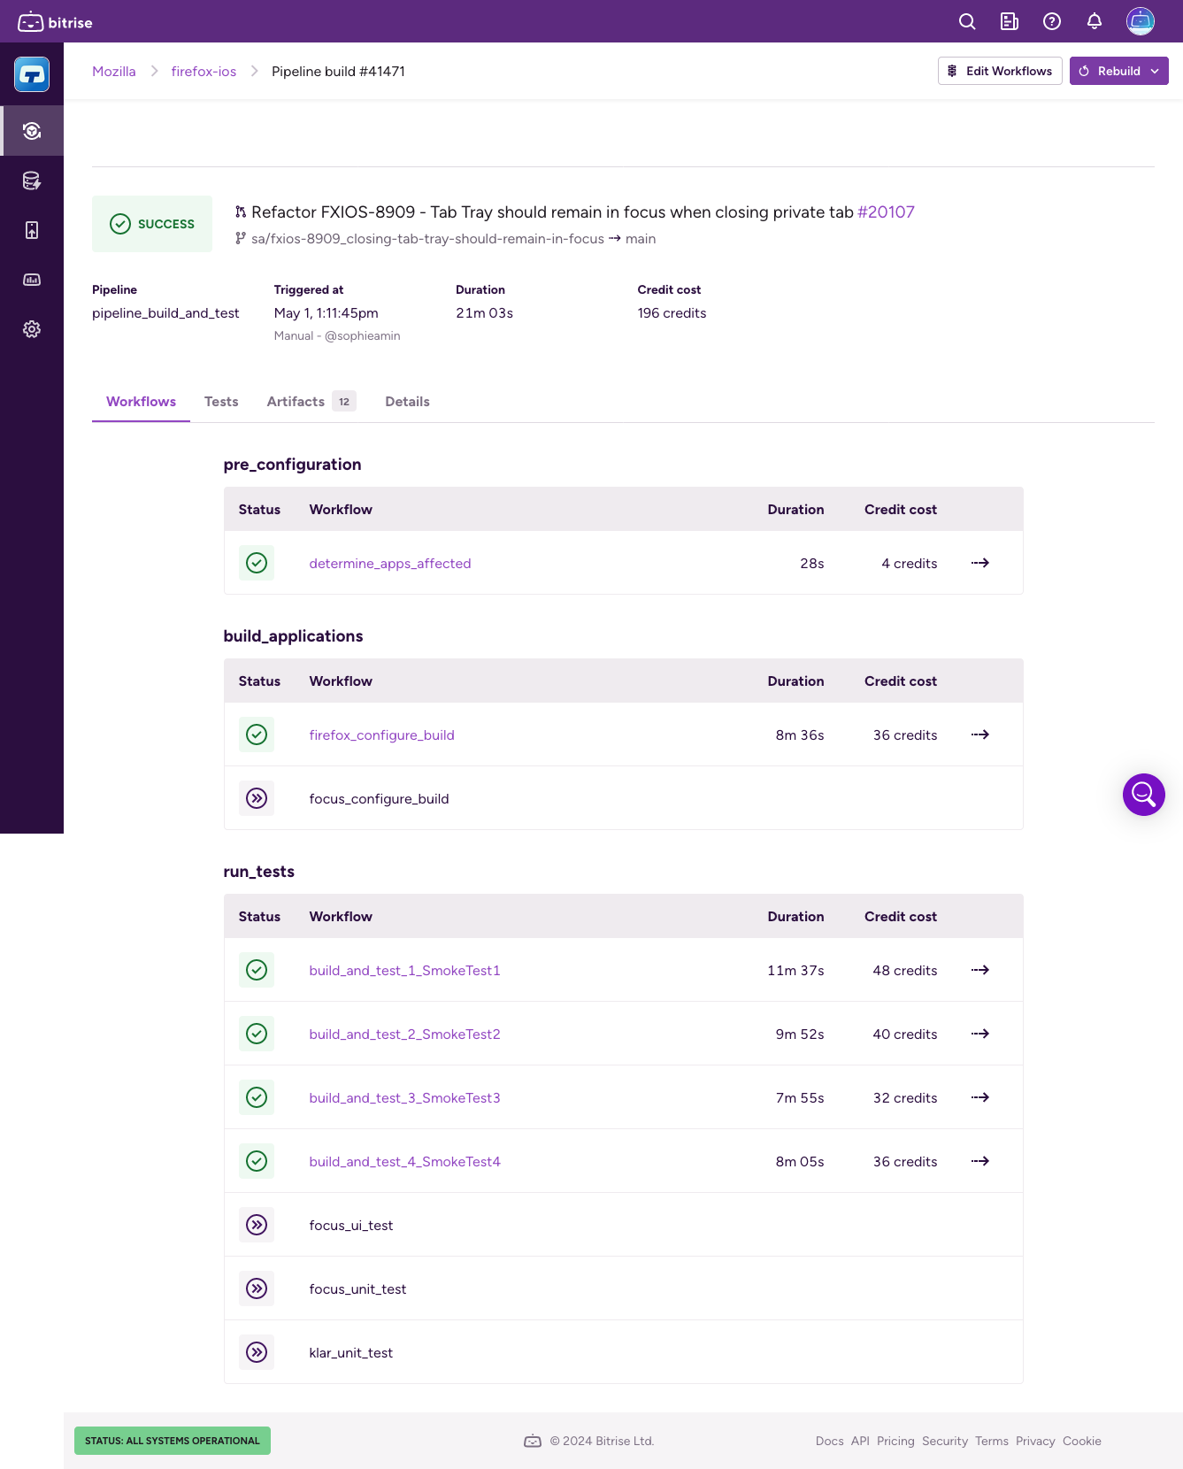Open the Insights chart icon in sidebar

coord(32,280)
